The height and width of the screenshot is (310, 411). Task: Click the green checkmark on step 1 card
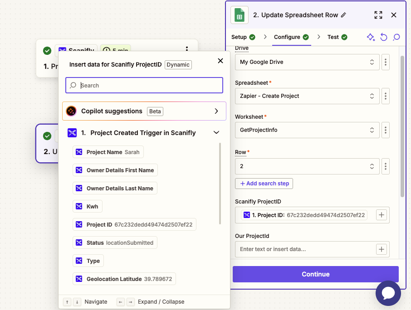[x=47, y=50]
